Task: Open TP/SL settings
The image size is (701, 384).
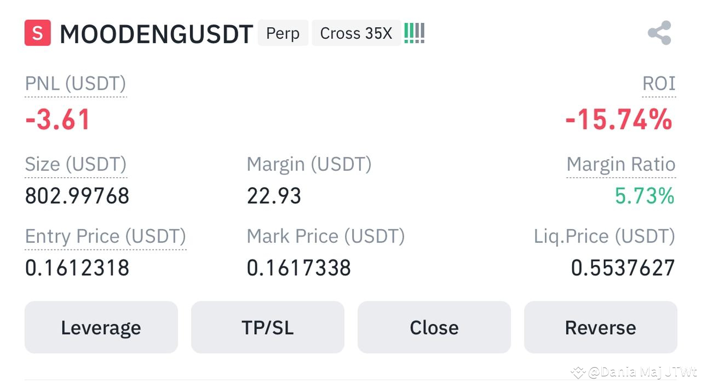Action: tap(267, 327)
